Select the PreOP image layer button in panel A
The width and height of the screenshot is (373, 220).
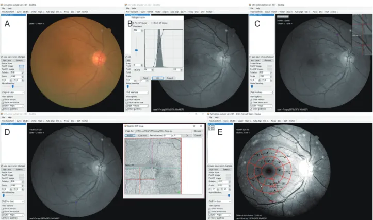click(21, 66)
